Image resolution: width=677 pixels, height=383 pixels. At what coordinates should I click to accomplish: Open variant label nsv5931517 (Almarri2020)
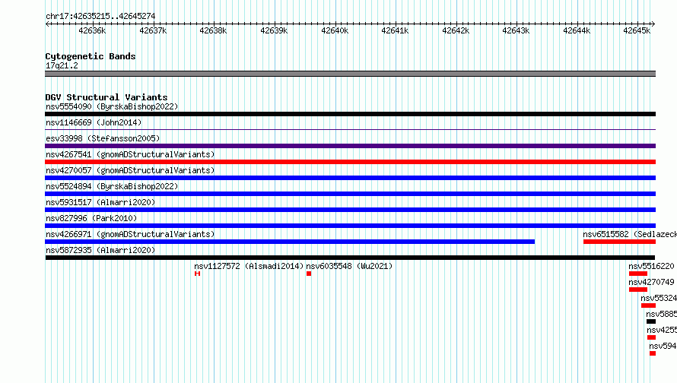click(x=100, y=202)
